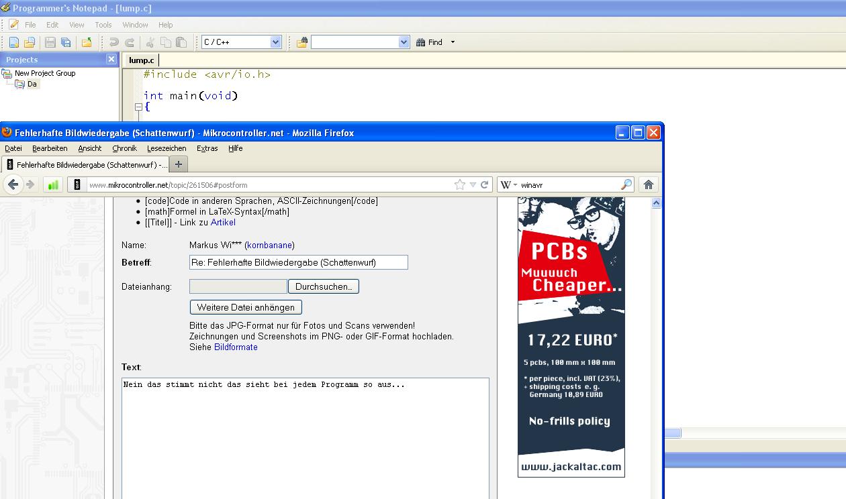Screen dimensions: 846x499
Task: Cut selection with the scissors icon
Action: coord(150,42)
